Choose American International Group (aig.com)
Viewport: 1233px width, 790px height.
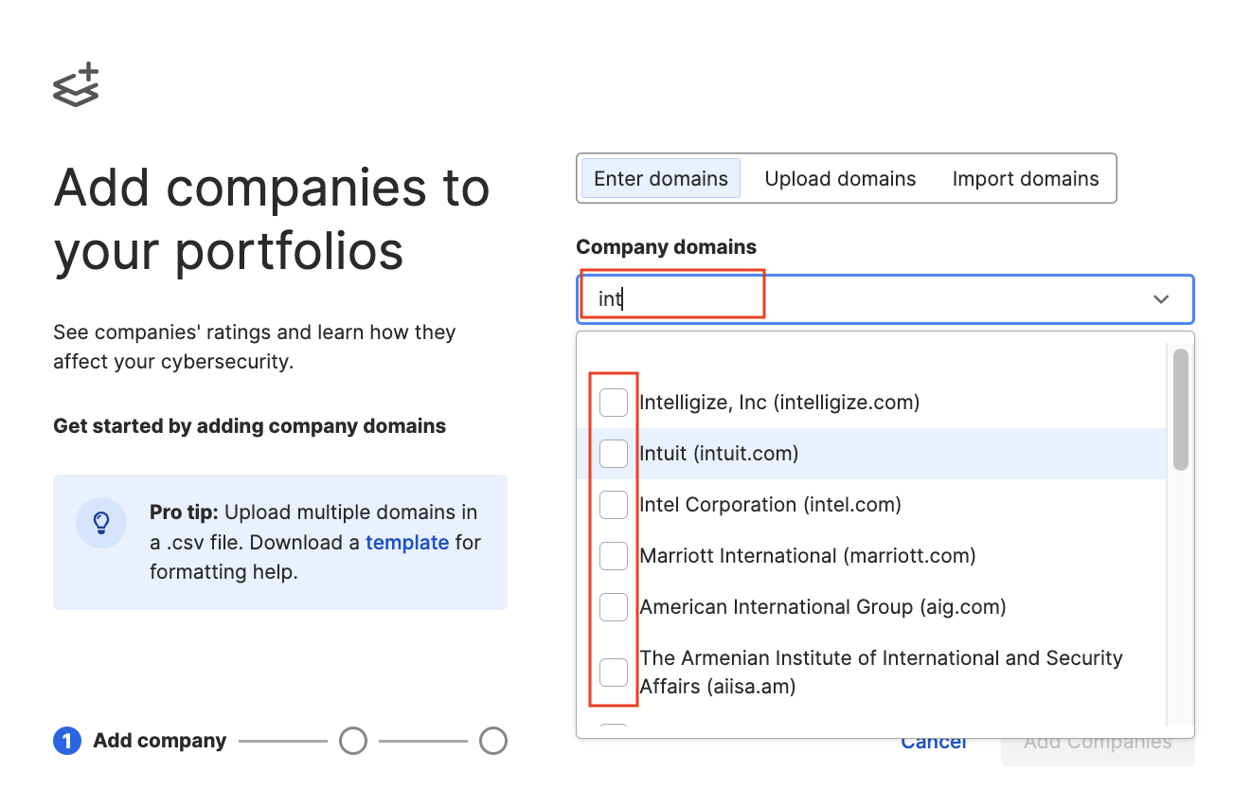871,607
